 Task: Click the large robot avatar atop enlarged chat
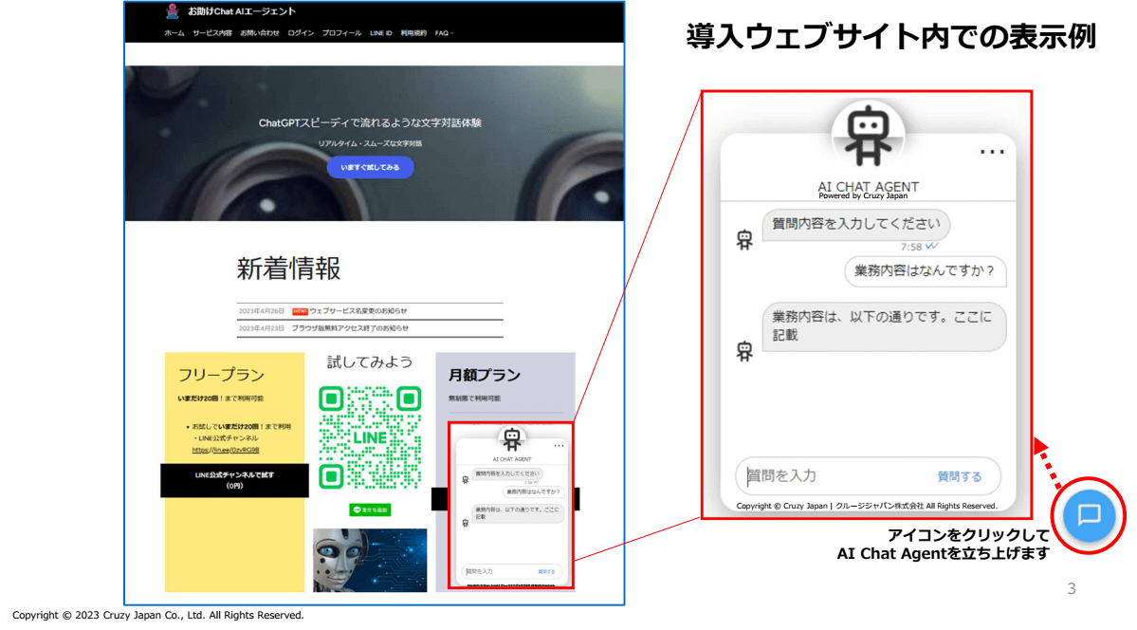click(868, 136)
